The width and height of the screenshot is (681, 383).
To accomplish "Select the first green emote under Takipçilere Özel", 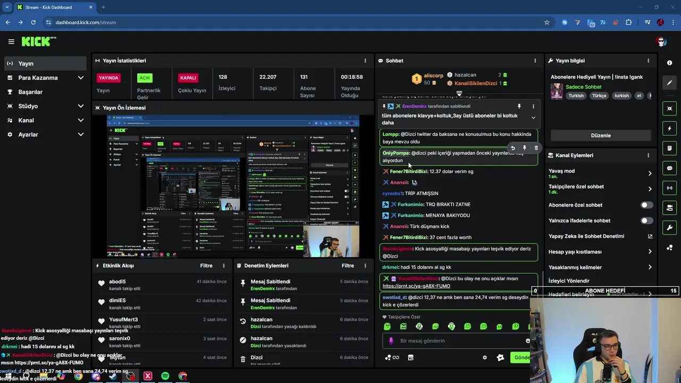I will pyautogui.click(x=387, y=326).
